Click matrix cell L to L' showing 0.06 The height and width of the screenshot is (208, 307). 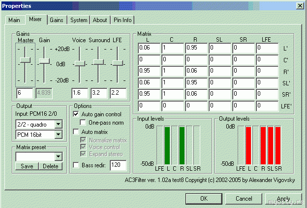pos(149,48)
